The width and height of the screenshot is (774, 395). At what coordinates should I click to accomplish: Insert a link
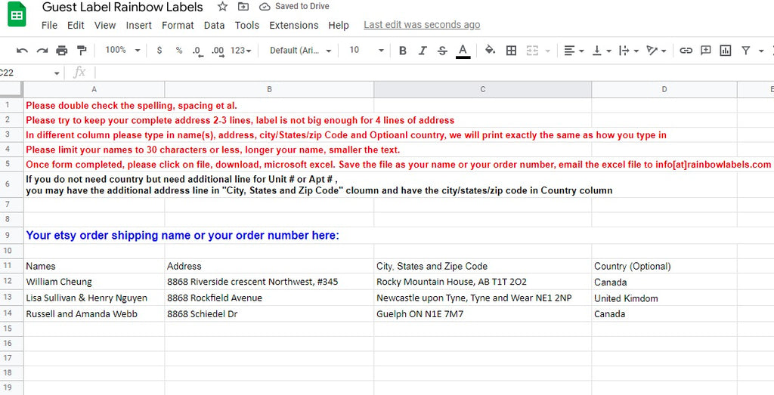pos(686,51)
